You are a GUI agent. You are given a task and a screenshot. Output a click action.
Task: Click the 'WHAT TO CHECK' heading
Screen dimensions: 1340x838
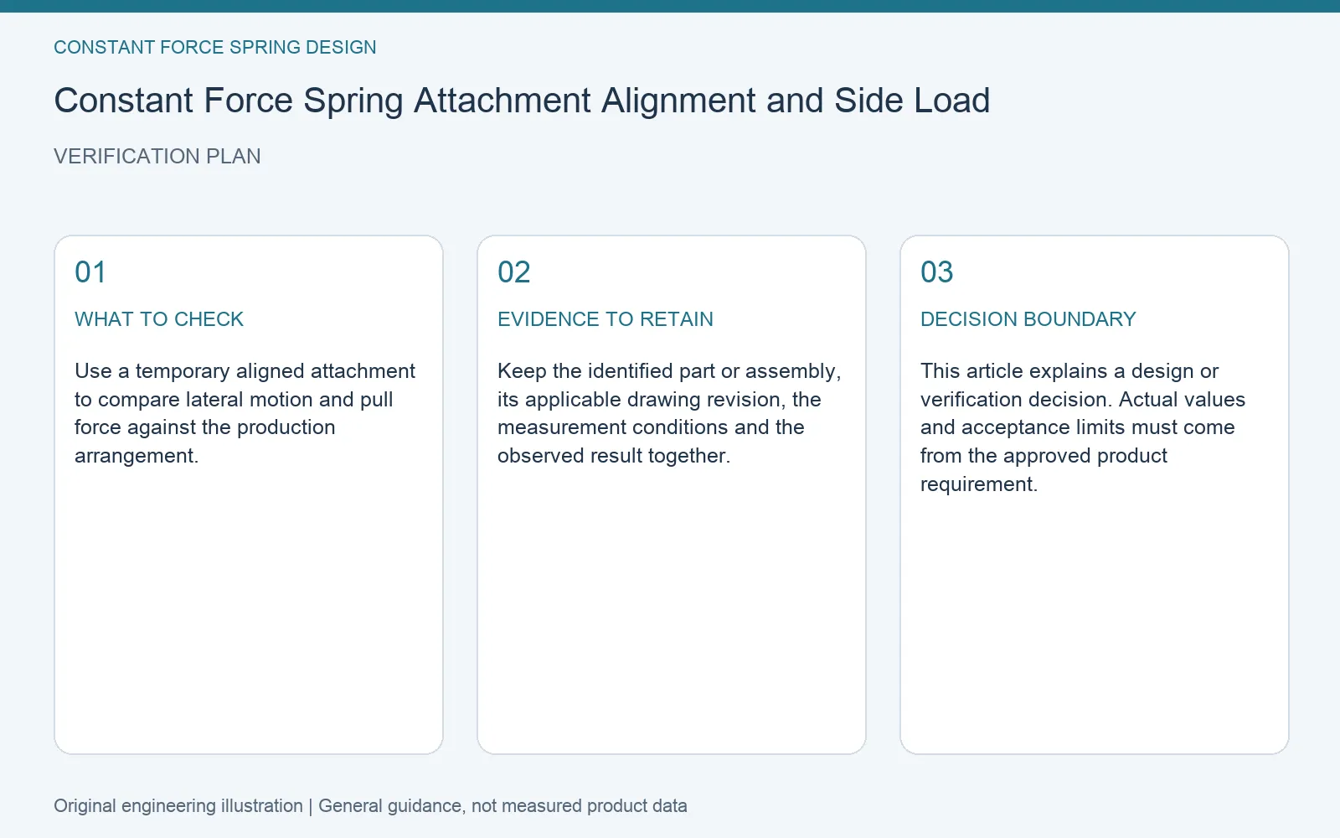coord(159,319)
